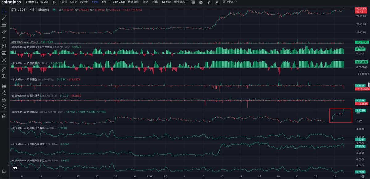Click the ETHUSDT · 1小时 · Binance chart title

30,10
